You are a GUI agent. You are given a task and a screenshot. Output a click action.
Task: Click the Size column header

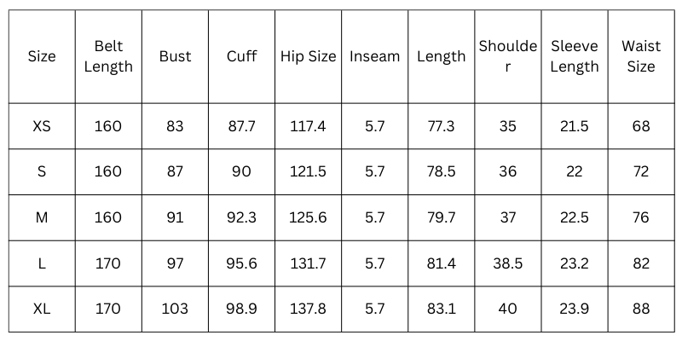tap(42, 56)
